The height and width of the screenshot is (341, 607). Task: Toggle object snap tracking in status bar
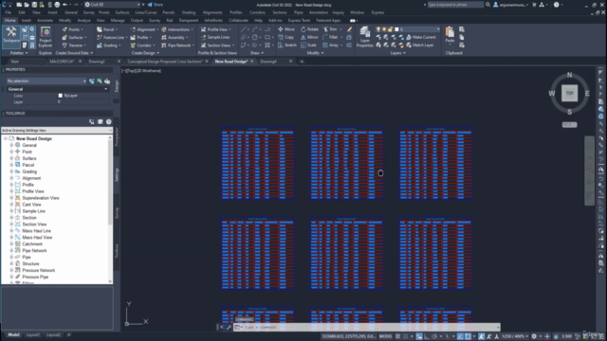tap(460, 336)
